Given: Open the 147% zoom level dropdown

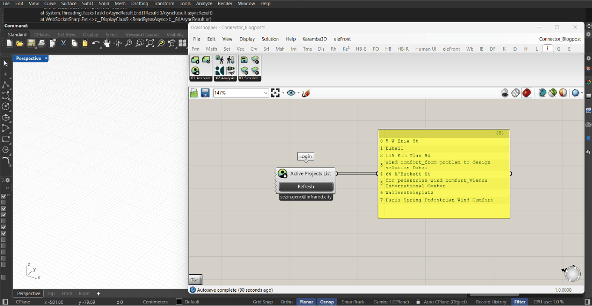Looking at the screenshot, I should (266, 93).
